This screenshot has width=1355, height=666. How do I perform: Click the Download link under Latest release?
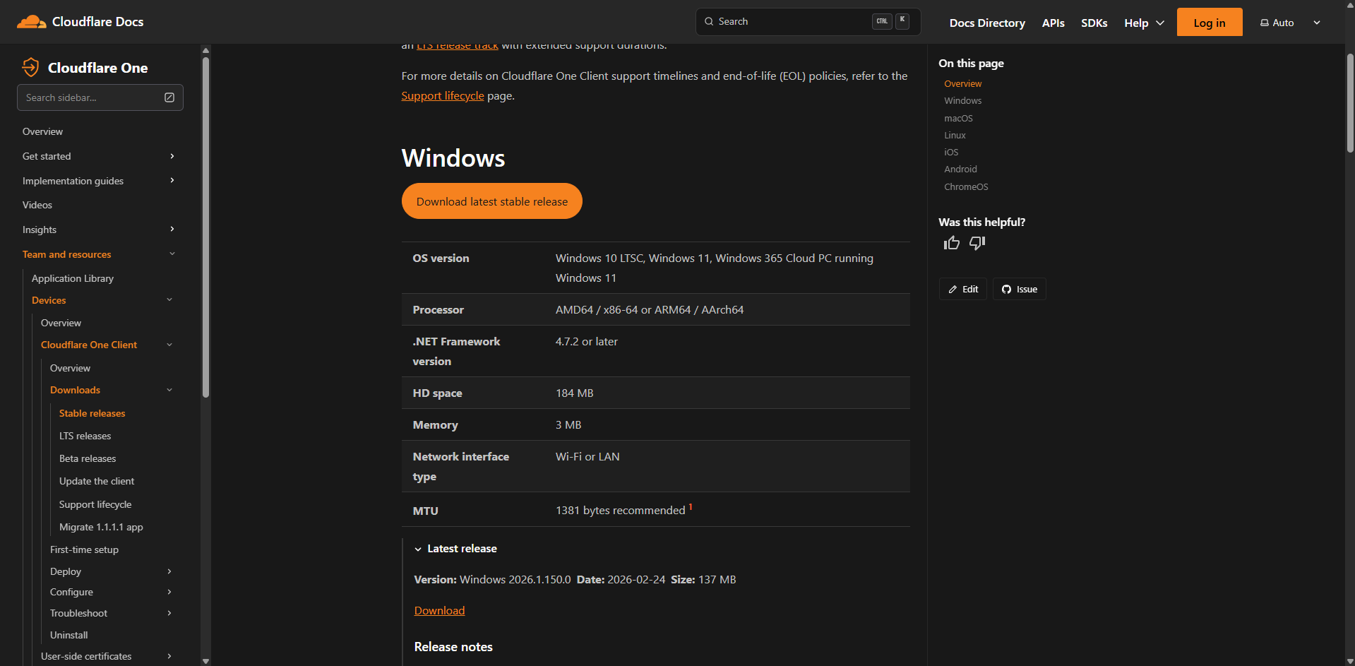coord(439,611)
